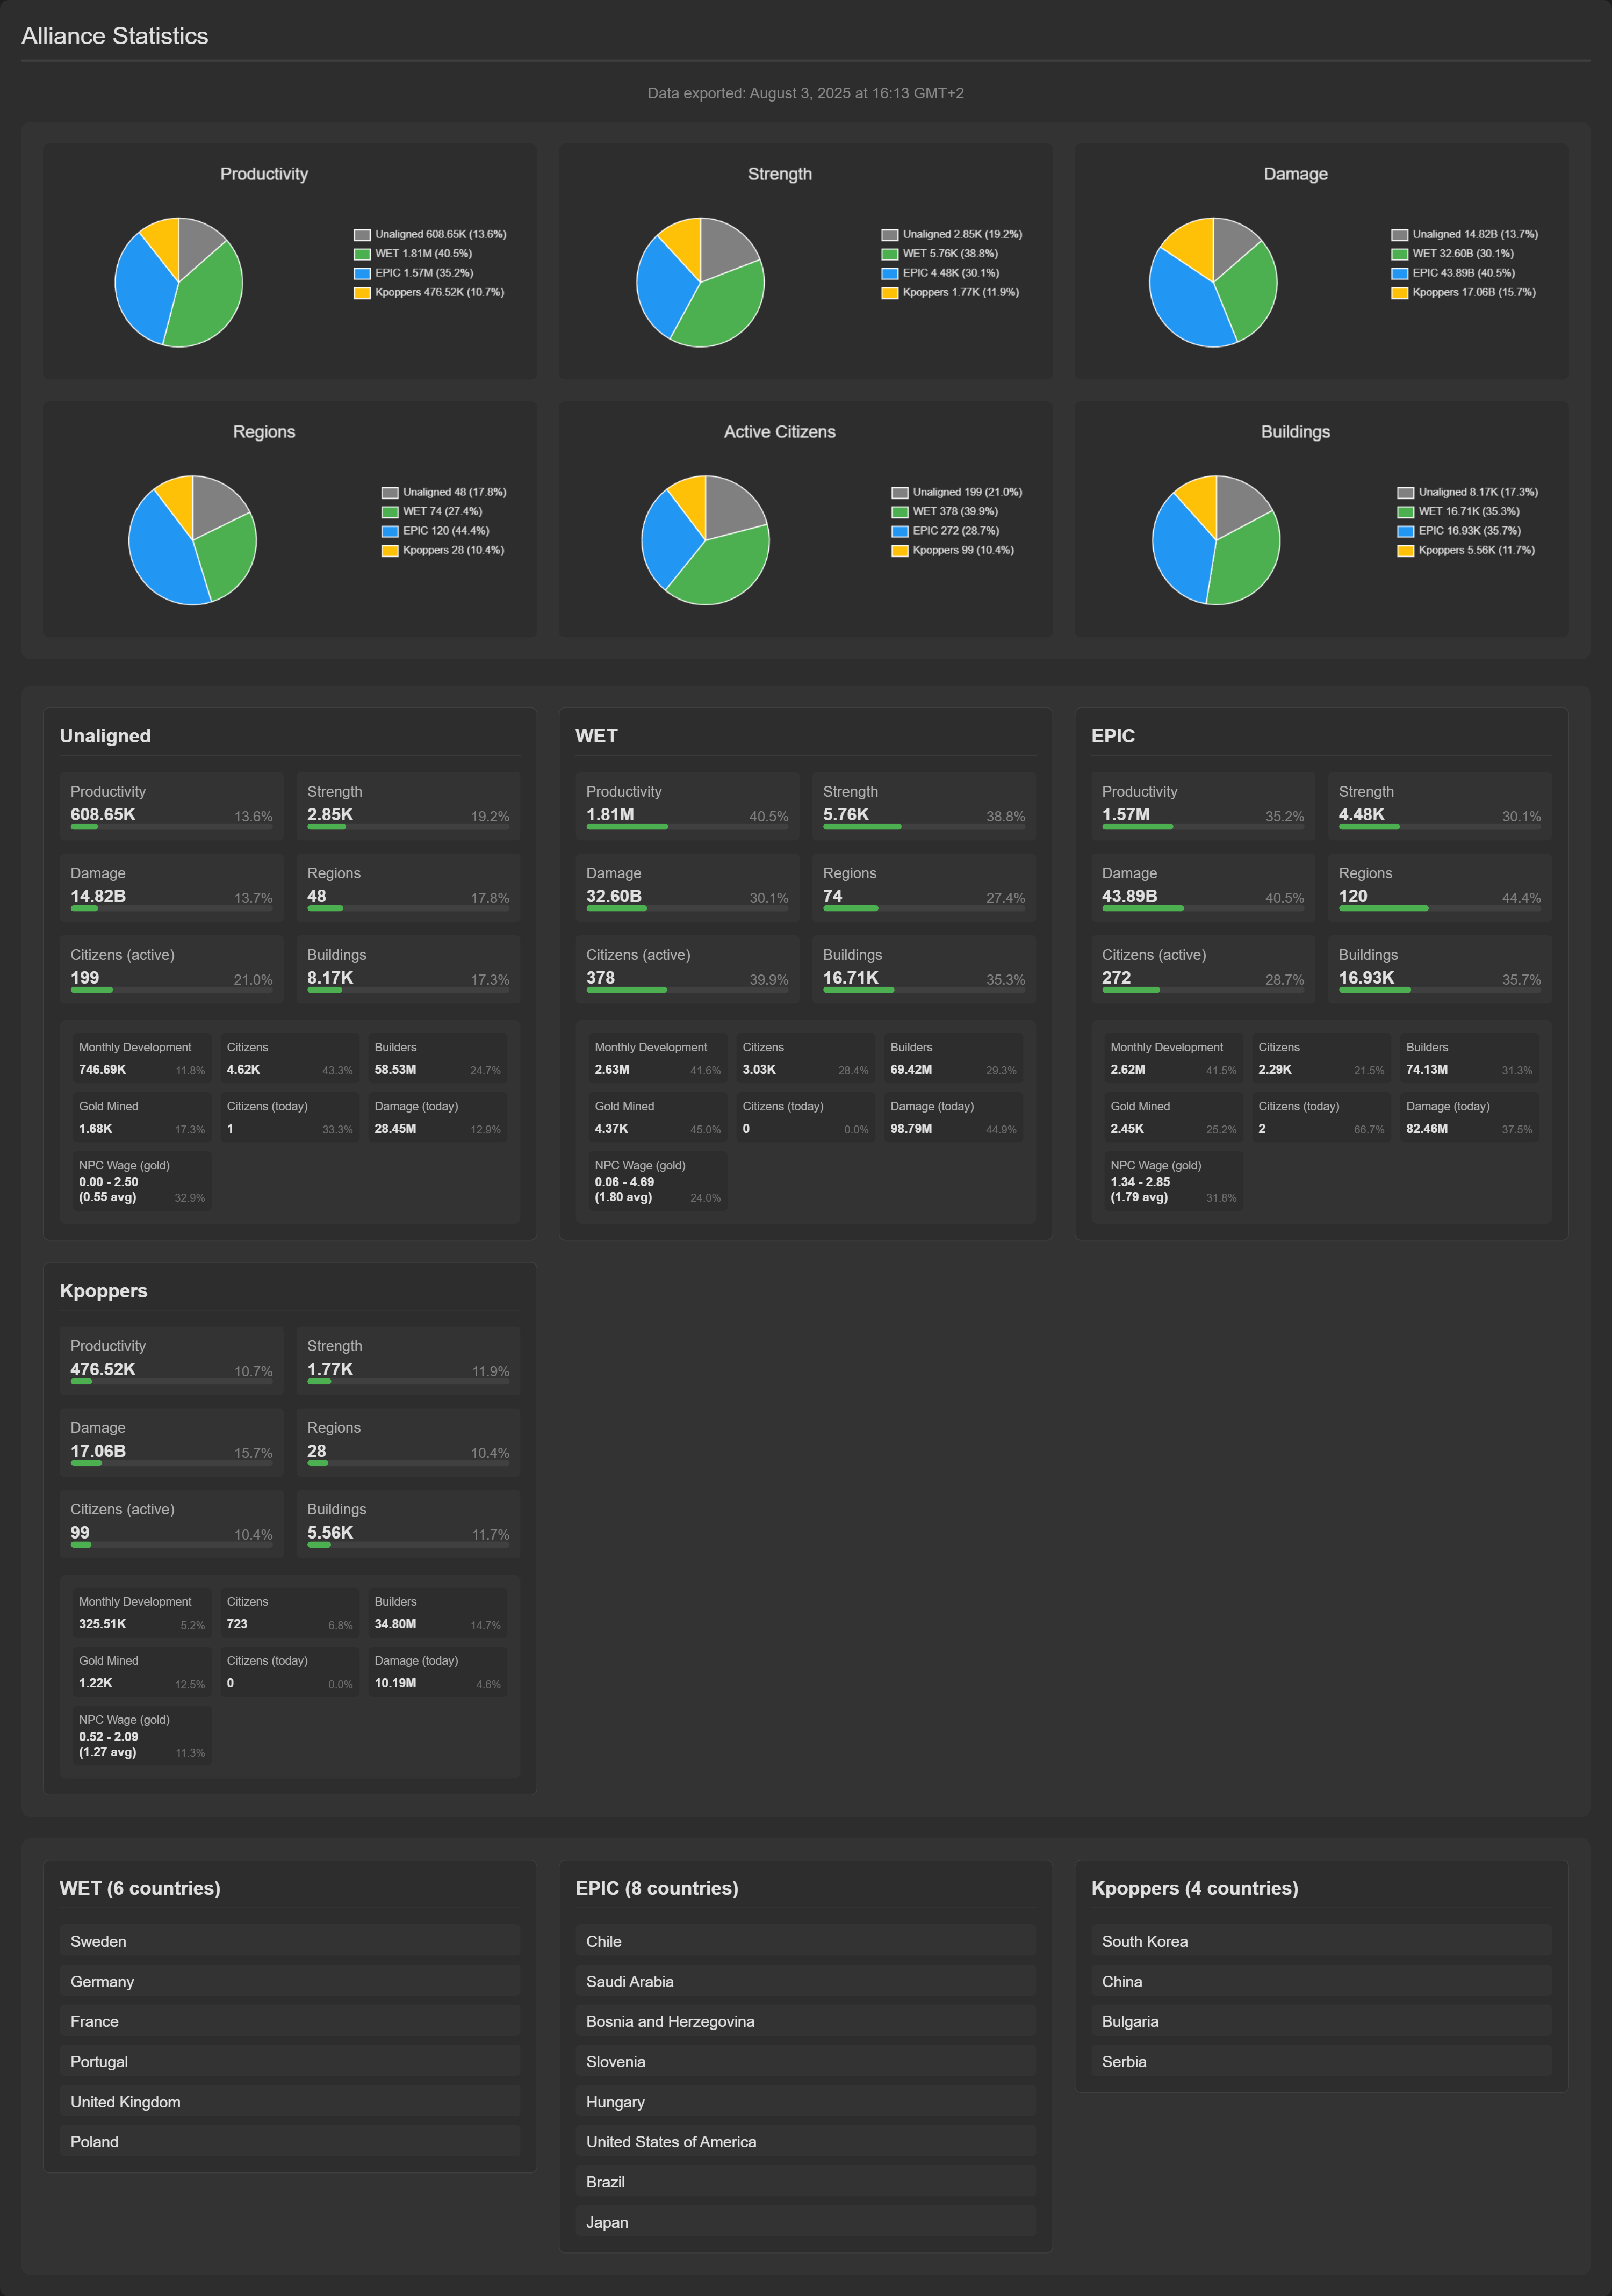Select the EPIC card heading

point(1113,736)
